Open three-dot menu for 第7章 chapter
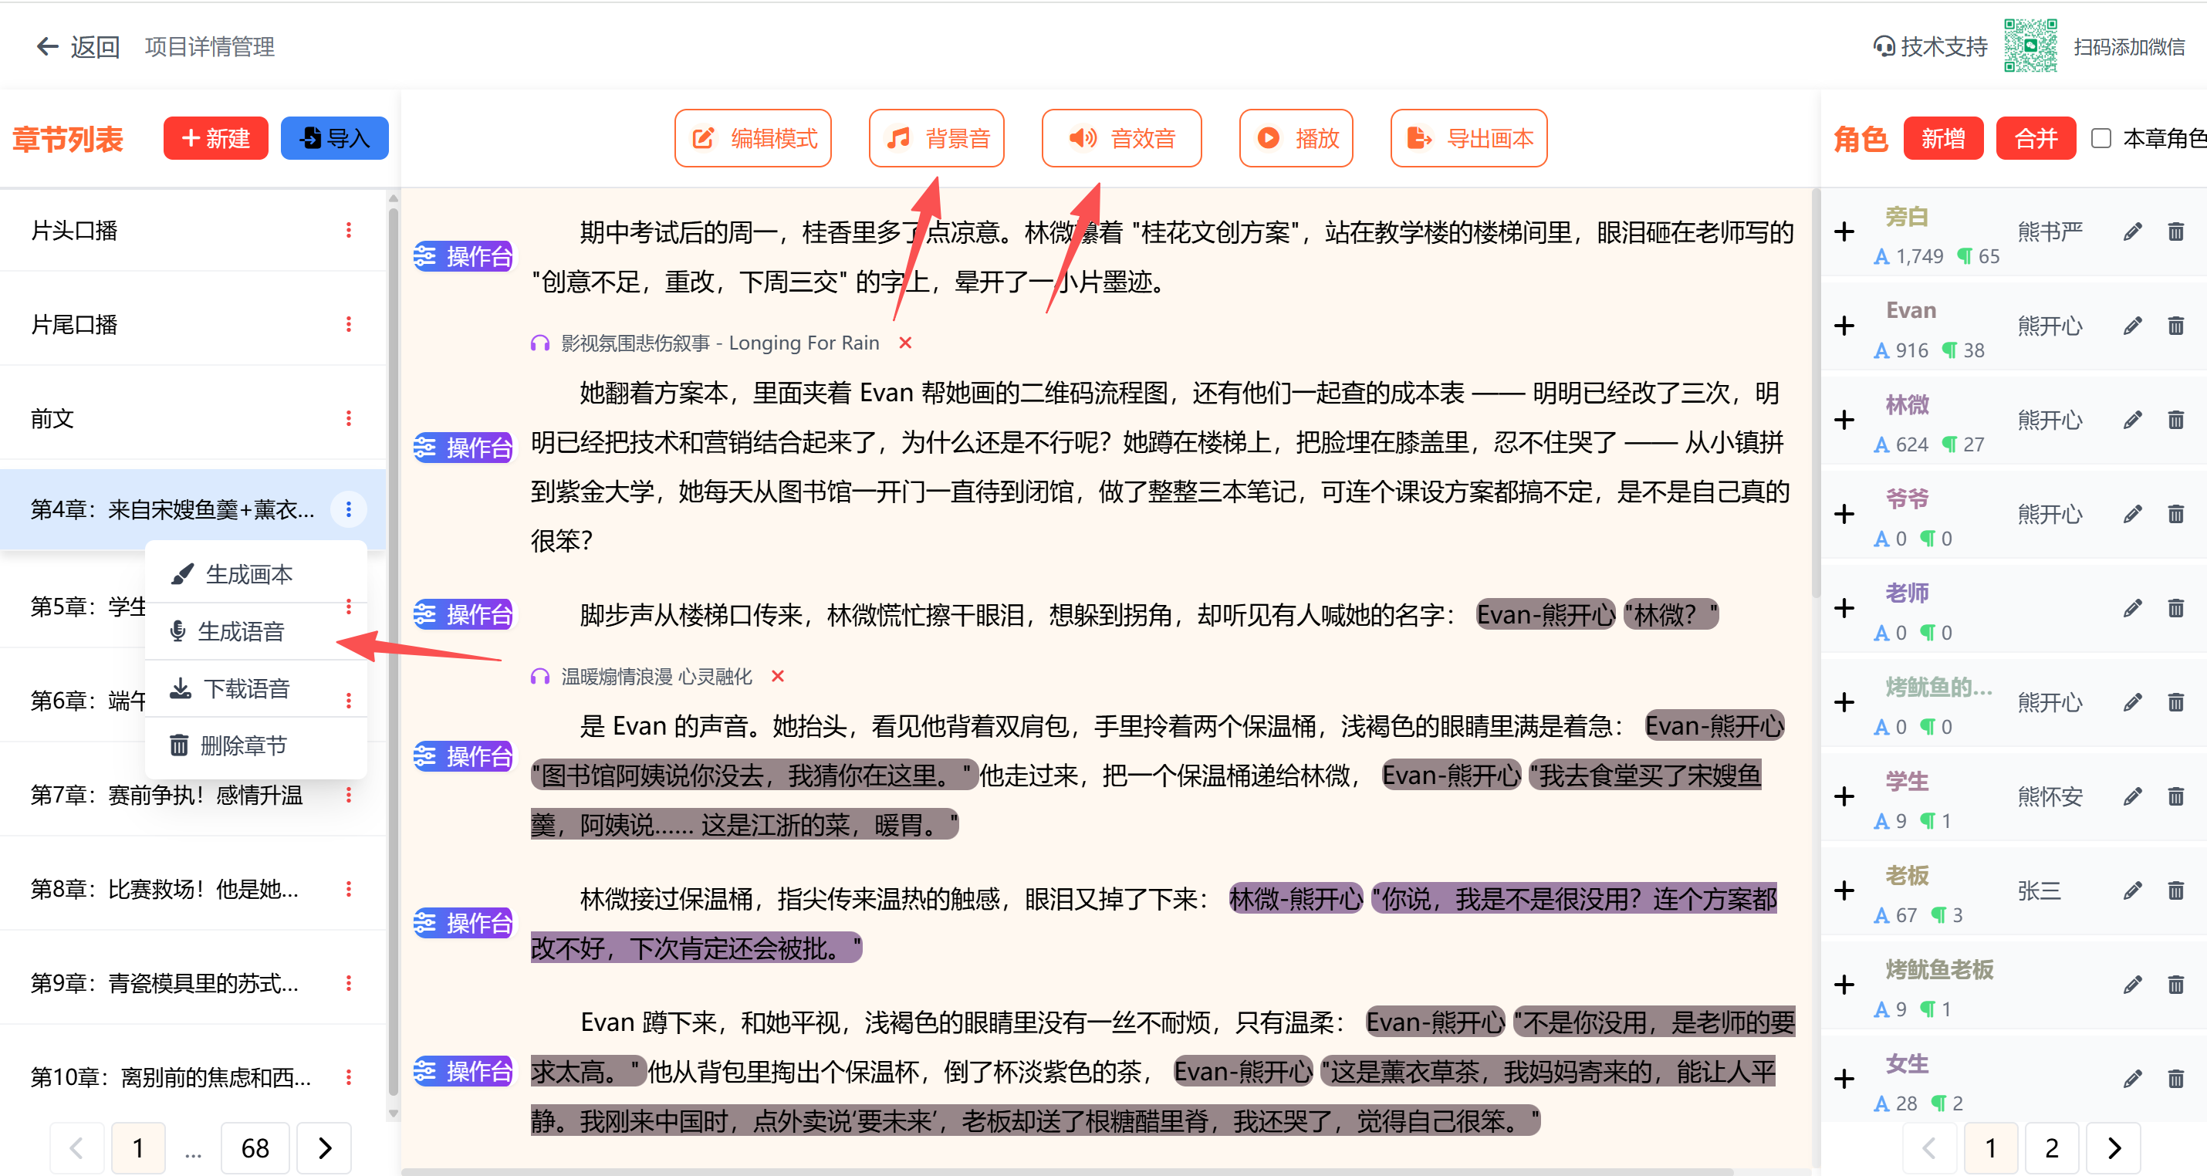This screenshot has height=1176, width=2207. coord(349,796)
